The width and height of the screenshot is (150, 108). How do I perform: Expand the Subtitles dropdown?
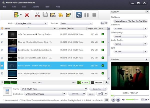[x=91, y=23]
